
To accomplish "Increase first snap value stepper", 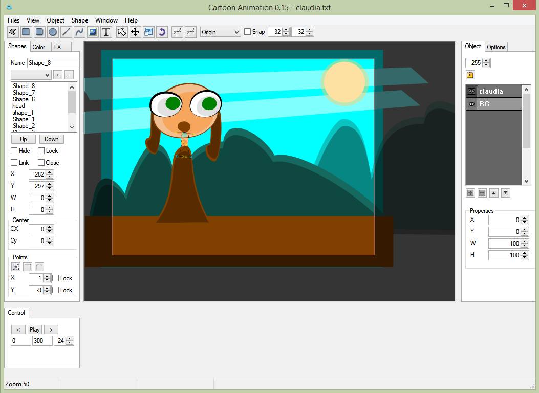I will [286, 30].
